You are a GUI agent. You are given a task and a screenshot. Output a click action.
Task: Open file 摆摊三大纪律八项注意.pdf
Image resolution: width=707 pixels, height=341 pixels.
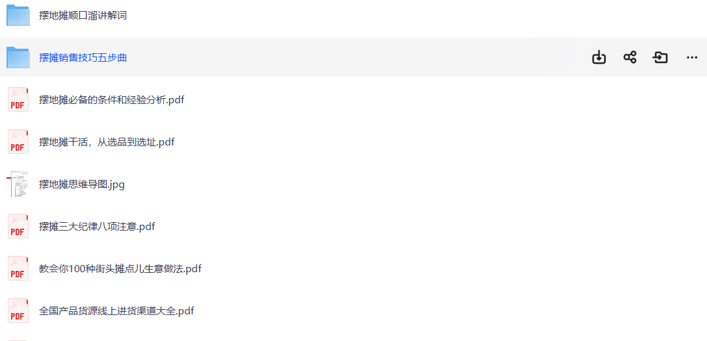point(97,227)
